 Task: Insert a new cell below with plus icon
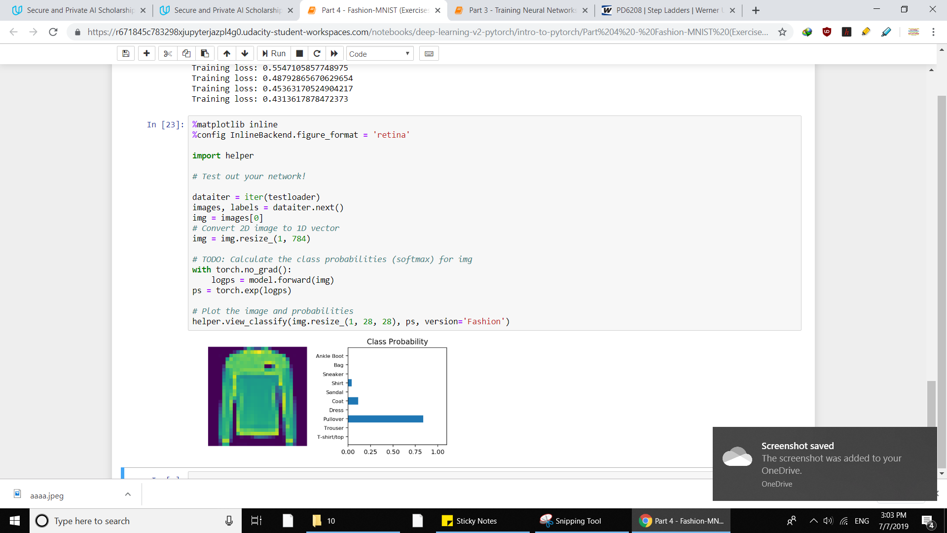(x=146, y=53)
